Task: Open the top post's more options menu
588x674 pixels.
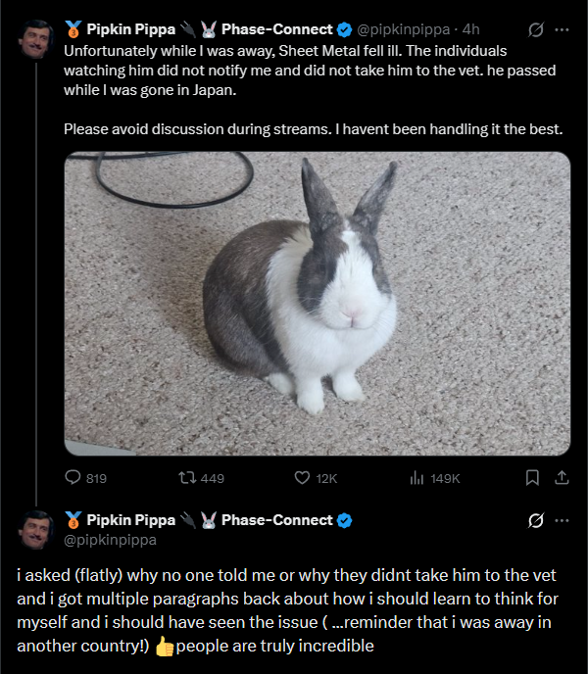Action: point(562,29)
